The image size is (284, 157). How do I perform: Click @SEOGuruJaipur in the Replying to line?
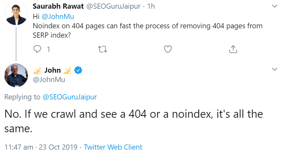coord(69,97)
